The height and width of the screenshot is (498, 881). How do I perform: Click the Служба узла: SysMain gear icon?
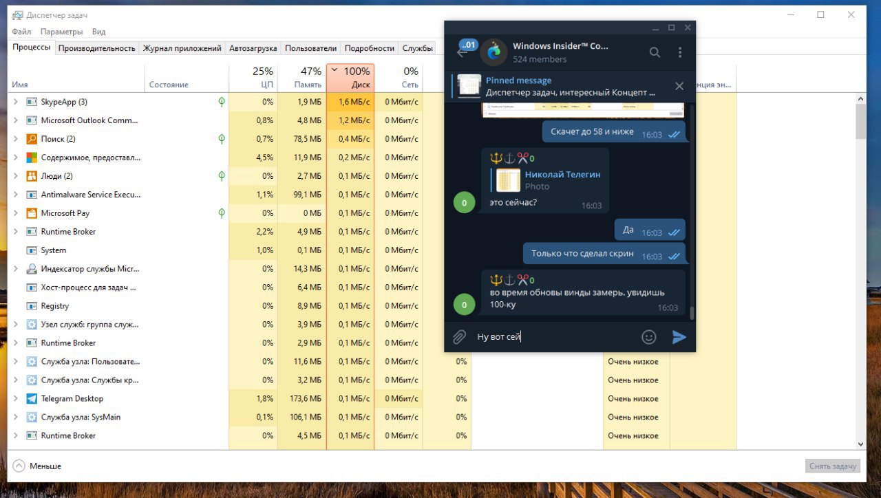[x=32, y=418]
